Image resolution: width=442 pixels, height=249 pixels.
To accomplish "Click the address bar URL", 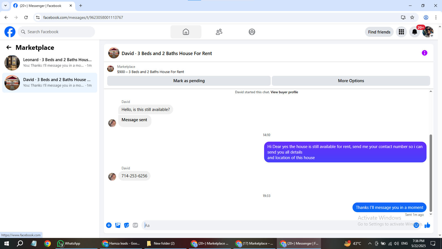I will [x=83, y=17].
